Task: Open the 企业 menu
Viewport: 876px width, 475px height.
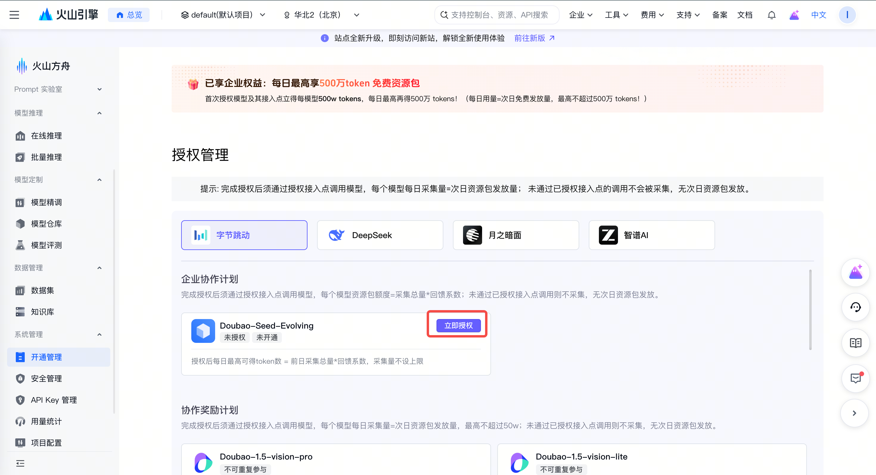Action: click(x=580, y=15)
